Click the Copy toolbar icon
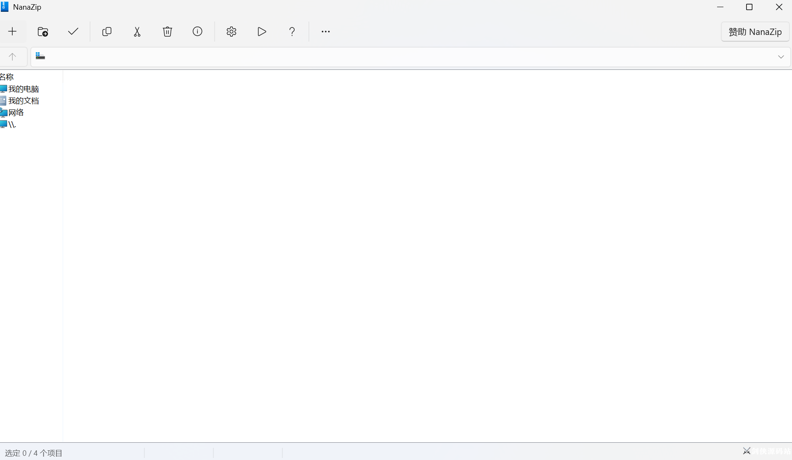 click(107, 32)
